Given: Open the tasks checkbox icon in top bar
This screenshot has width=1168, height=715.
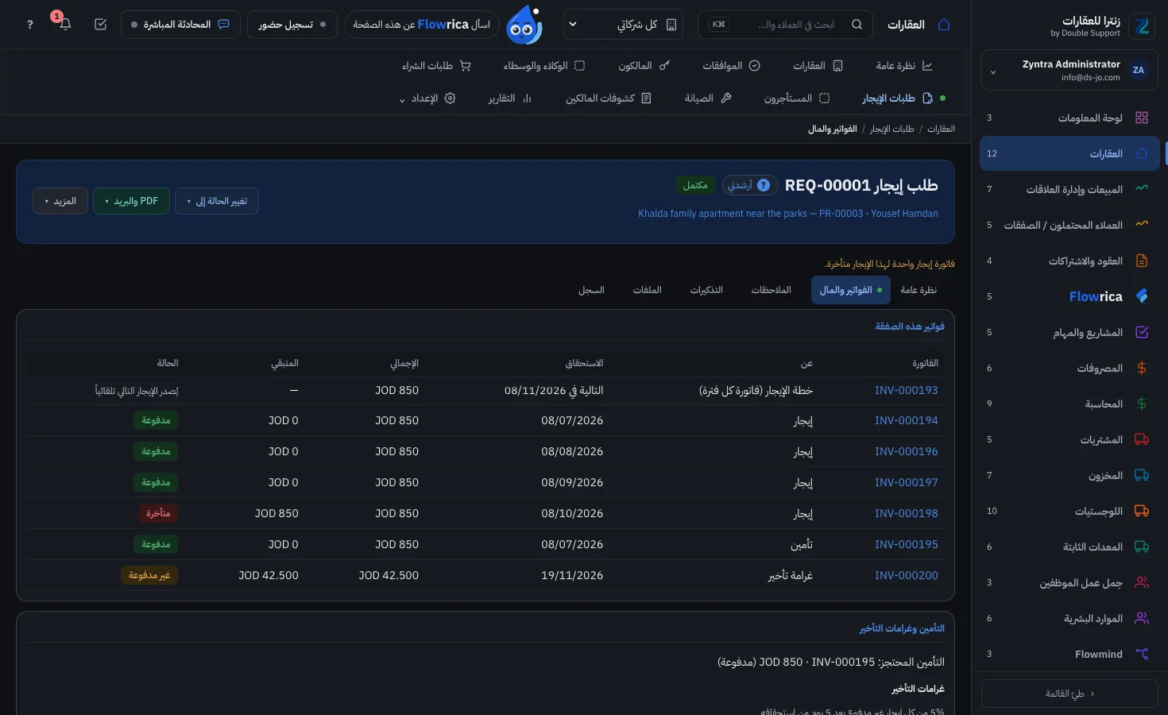Looking at the screenshot, I should coord(100,25).
